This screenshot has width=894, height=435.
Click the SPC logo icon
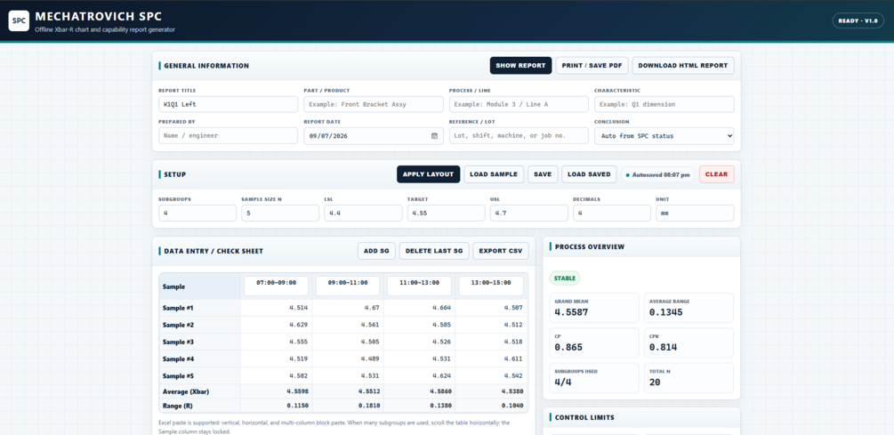[19, 20]
